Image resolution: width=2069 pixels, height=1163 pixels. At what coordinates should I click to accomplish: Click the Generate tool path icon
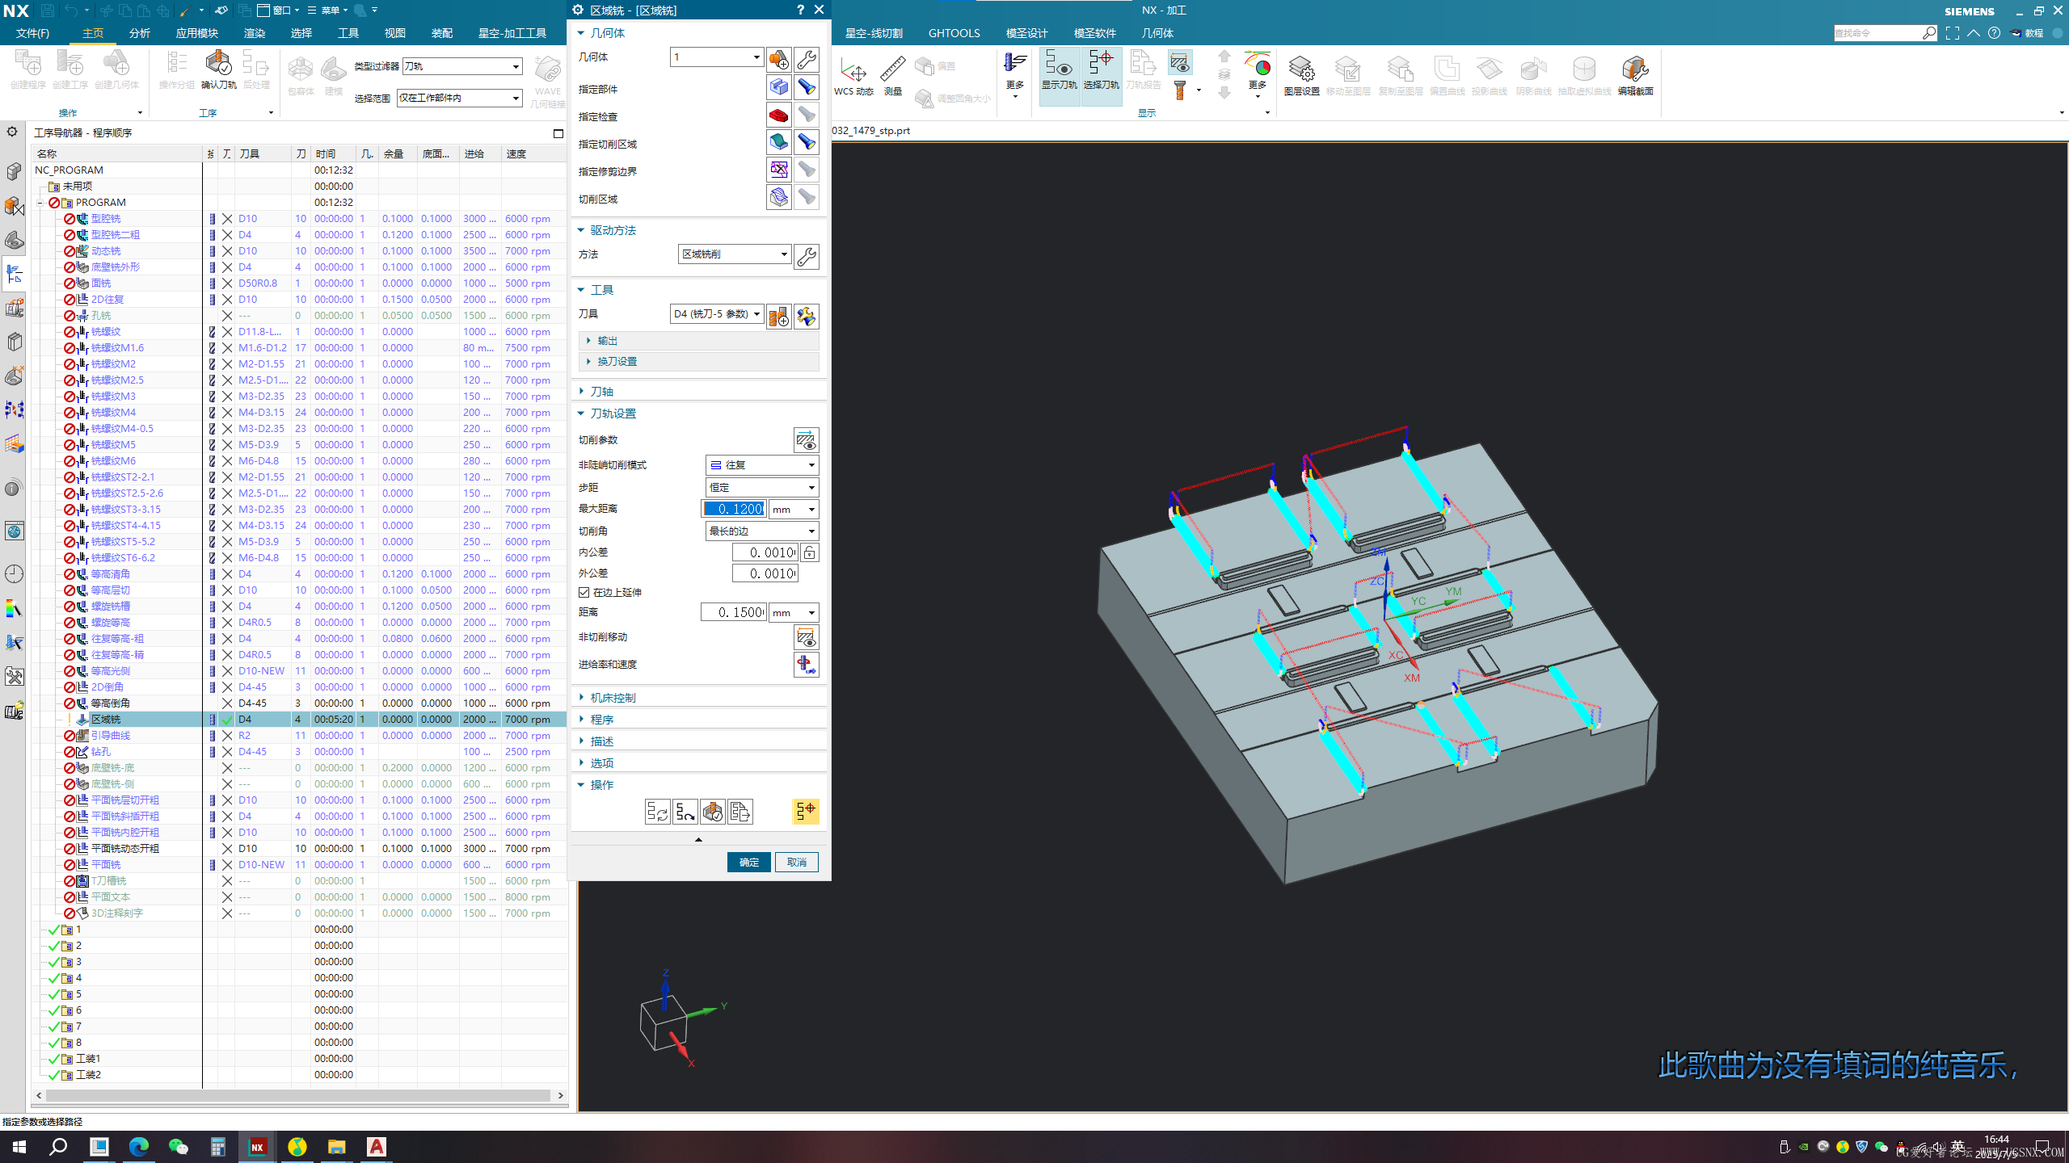pyautogui.click(x=657, y=812)
